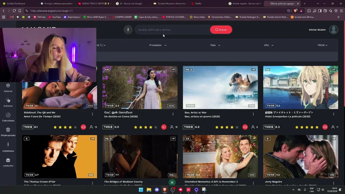The height and width of the screenshot is (194, 345).
Task: Open the Jerry Maguire movie poster
Action: (301, 157)
